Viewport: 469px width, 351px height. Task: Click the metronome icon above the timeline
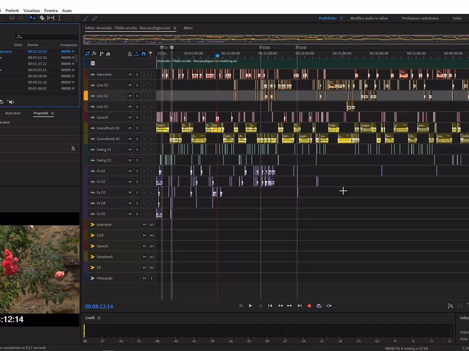coord(129,53)
